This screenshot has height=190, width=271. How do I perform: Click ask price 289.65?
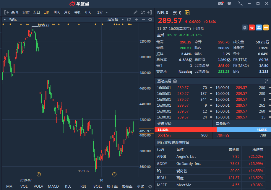223,136
